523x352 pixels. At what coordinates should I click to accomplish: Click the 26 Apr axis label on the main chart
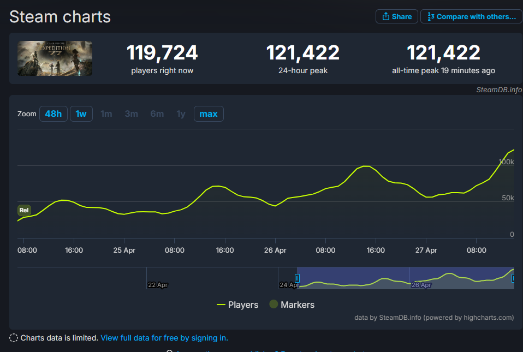tap(275, 250)
